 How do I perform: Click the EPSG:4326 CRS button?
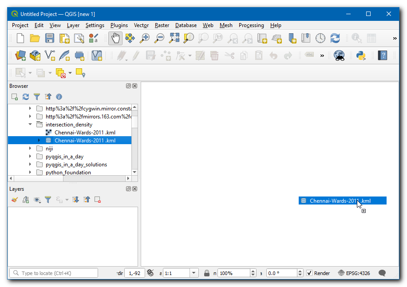coord(354,273)
